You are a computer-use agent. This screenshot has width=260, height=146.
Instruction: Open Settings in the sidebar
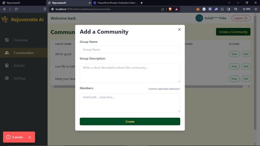tap(24, 78)
